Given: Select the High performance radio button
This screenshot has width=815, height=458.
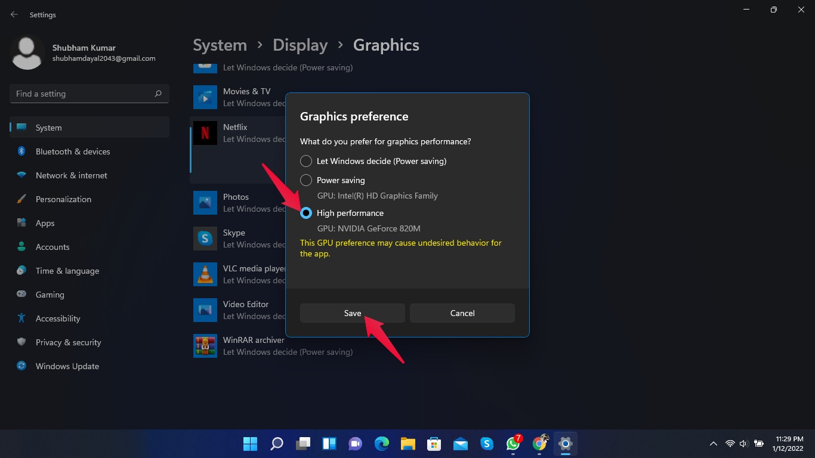Looking at the screenshot, I should pos(306,213).
